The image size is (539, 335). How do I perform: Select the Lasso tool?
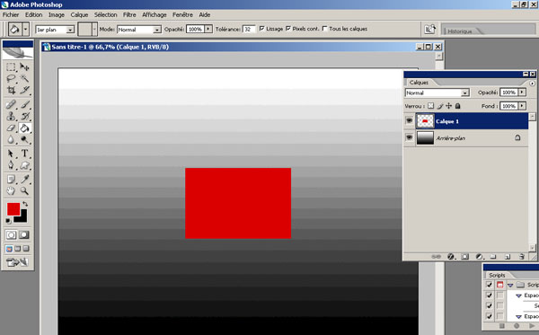11,79
